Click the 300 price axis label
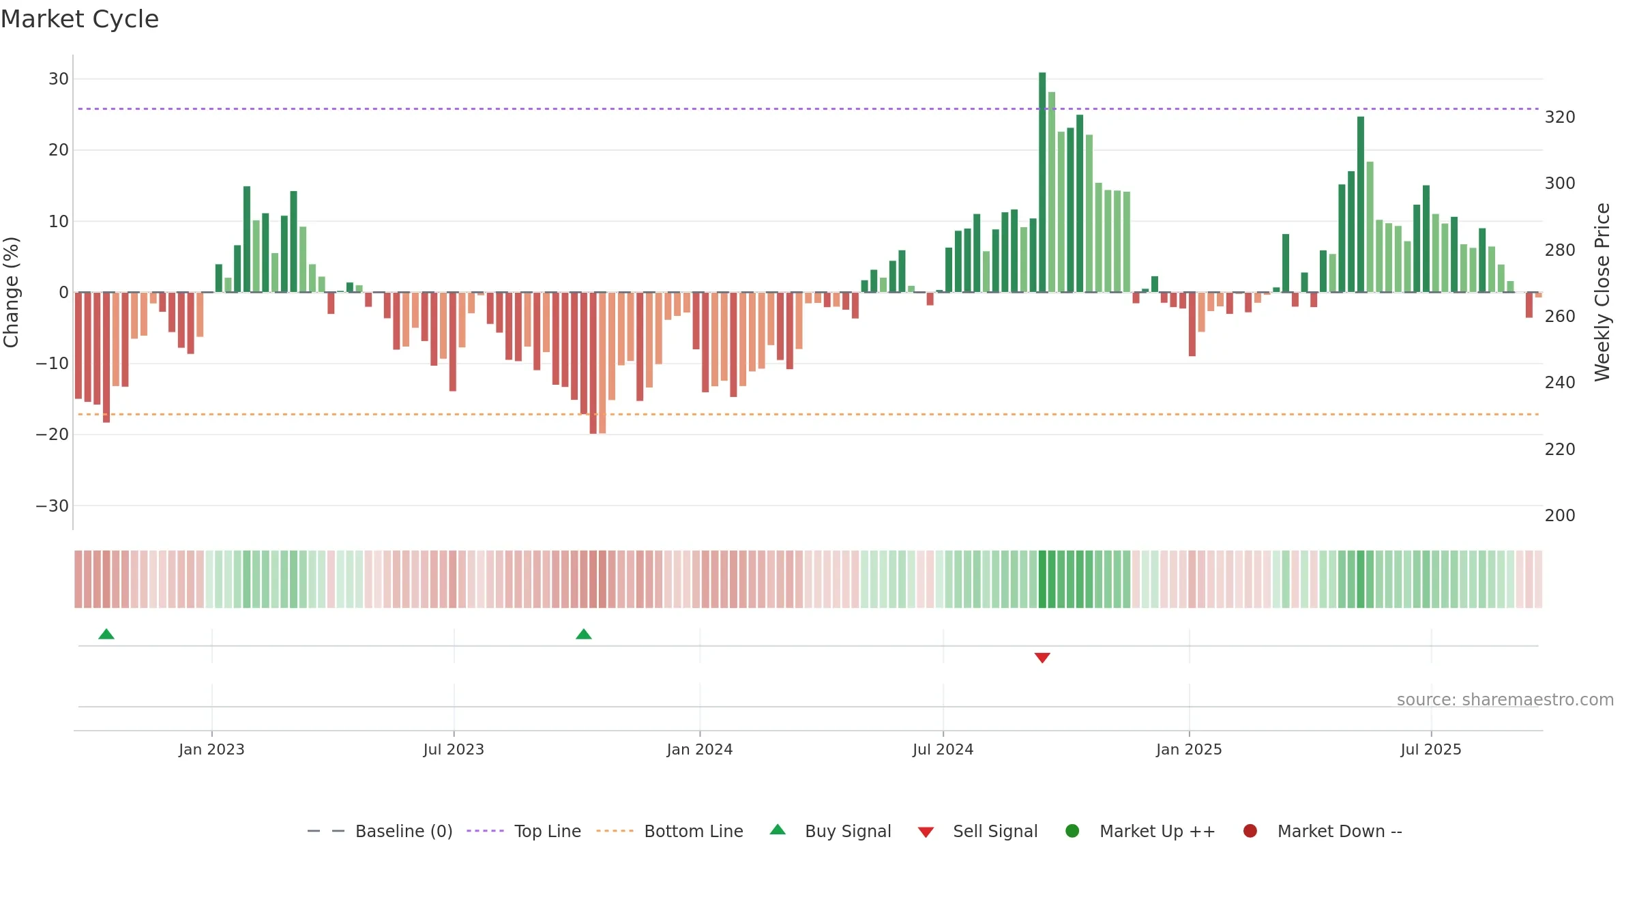Screen dimensions: 1637x921 coord(1560,184)
